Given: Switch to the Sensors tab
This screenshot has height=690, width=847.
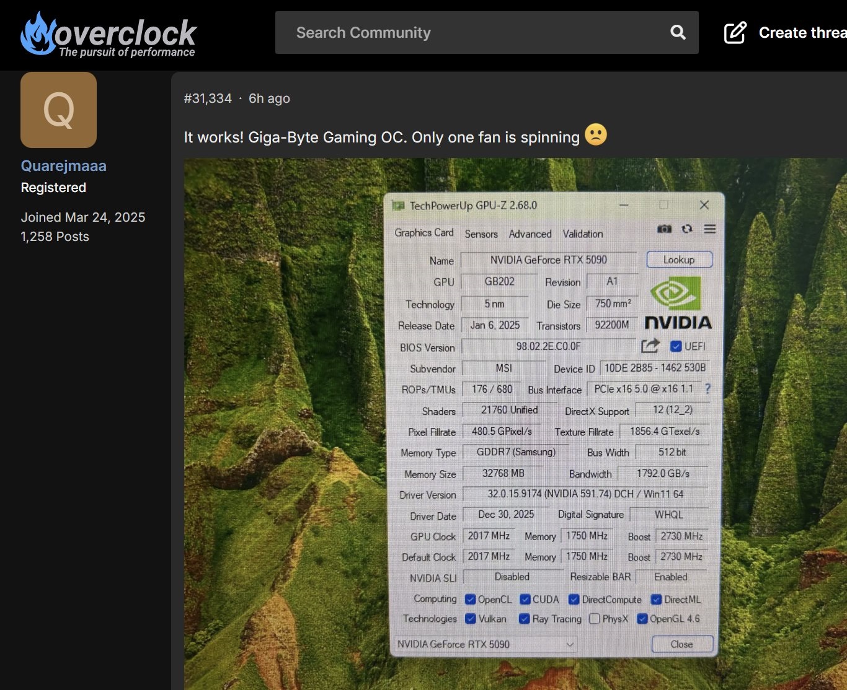Looking at the screenshot, I should coord(481,234).
